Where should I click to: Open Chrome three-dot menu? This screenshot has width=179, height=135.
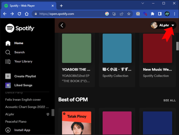point(174,14)
